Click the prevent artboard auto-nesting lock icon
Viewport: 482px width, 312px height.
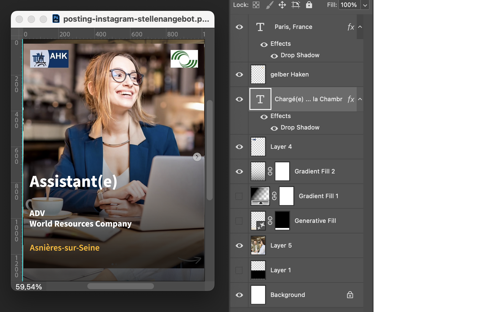296,5
